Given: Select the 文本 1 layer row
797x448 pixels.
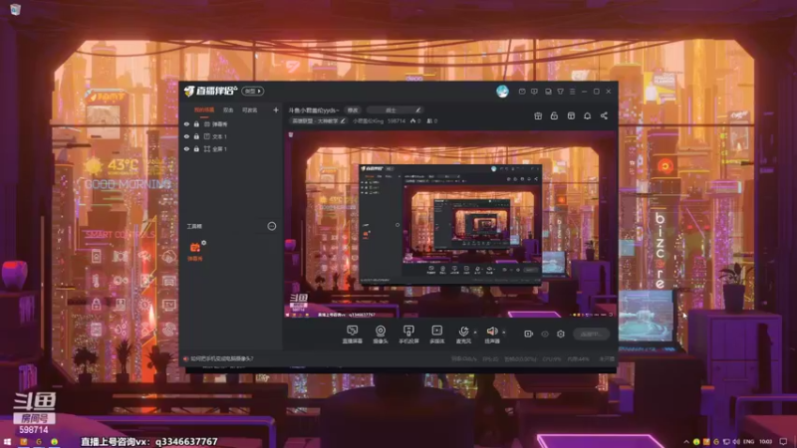Looking at the screenshot, I should [x=231, y=136].
